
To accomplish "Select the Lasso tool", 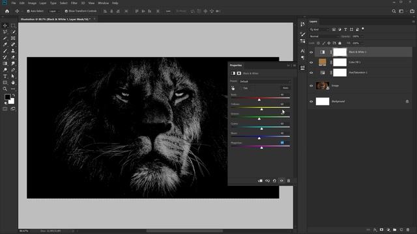I will [x=5, y=32].
